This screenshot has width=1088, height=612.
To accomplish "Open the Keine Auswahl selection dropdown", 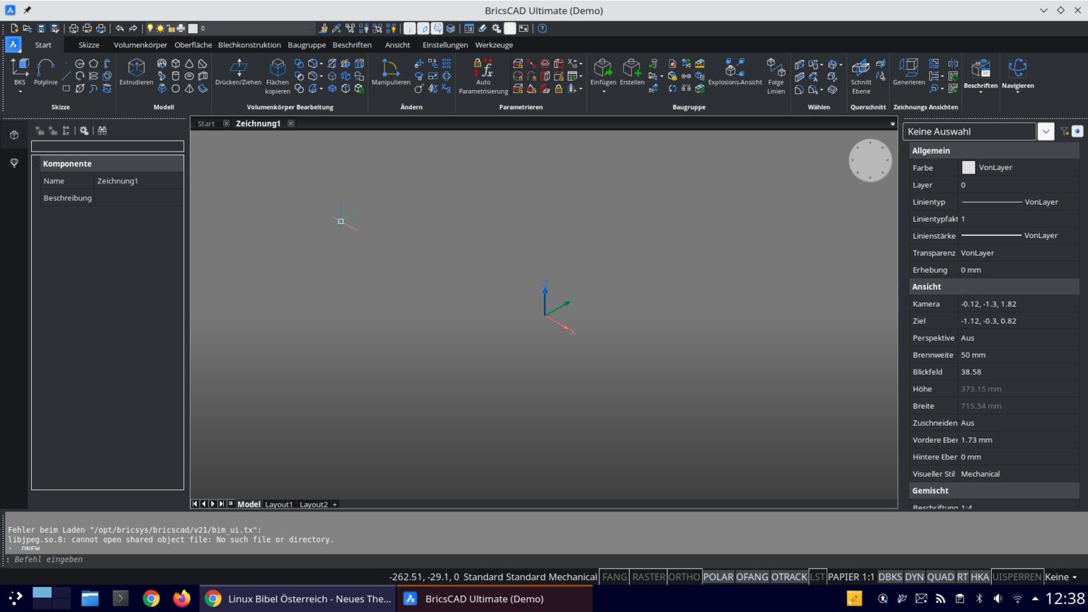I will (x=1046, y=131).
